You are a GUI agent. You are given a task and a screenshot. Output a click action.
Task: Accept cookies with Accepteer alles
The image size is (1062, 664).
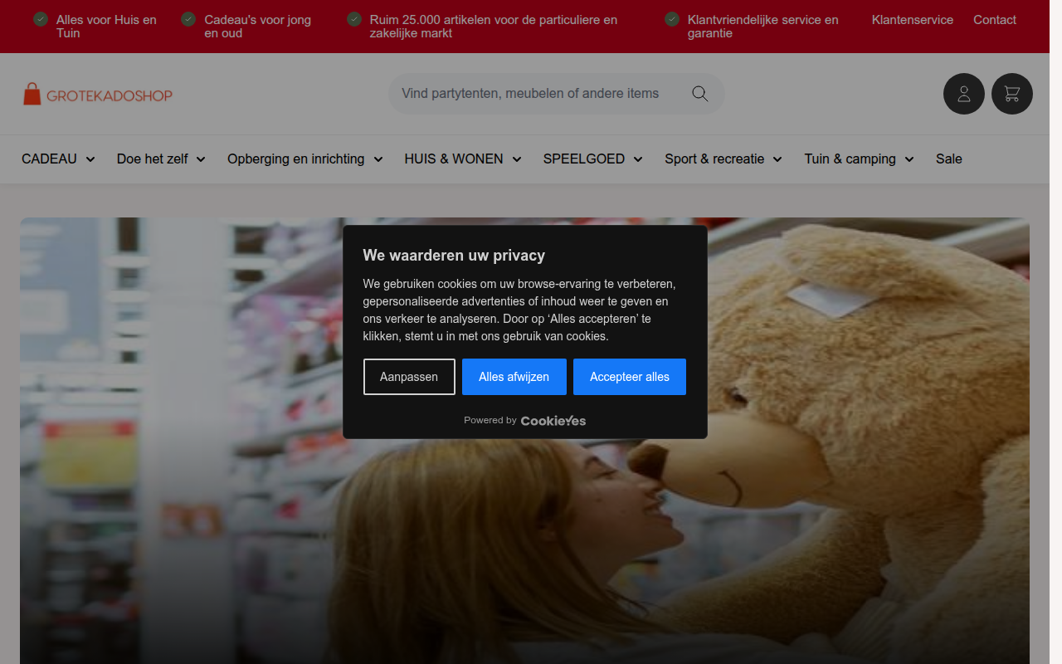pyautogui.click(x=630, y=377)
